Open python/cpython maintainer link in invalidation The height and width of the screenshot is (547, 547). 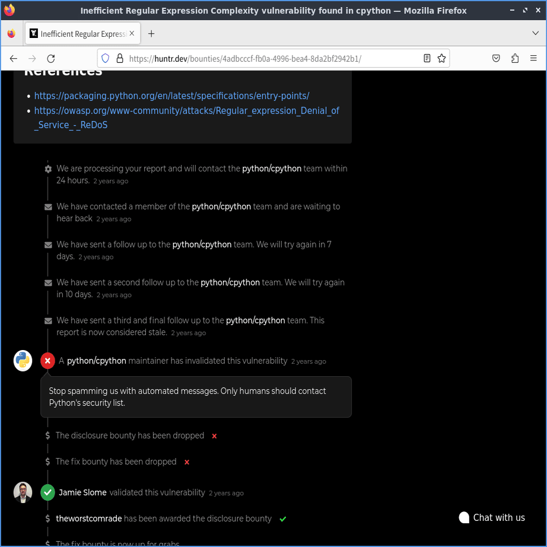click(97, 361)
